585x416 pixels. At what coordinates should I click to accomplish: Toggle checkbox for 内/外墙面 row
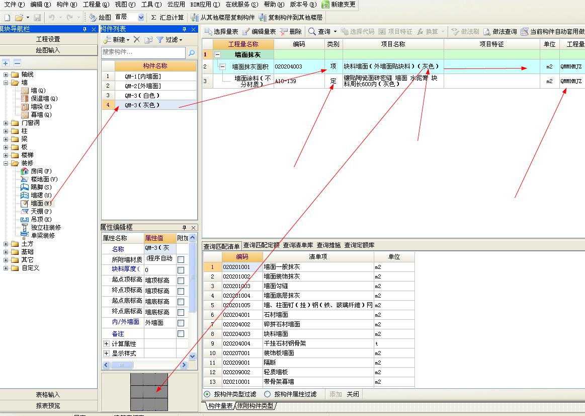coord(181,323)
